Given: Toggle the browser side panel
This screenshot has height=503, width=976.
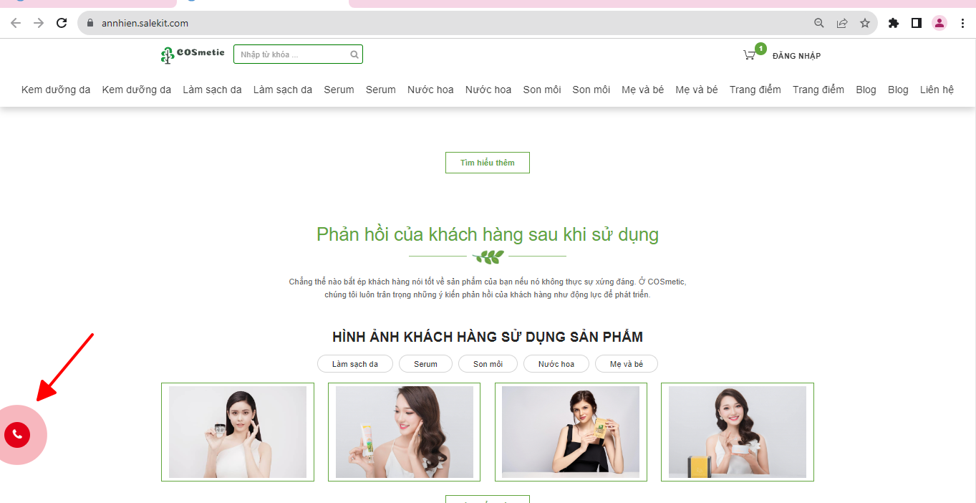Looking at the screenshot, I should coord(916,23).
